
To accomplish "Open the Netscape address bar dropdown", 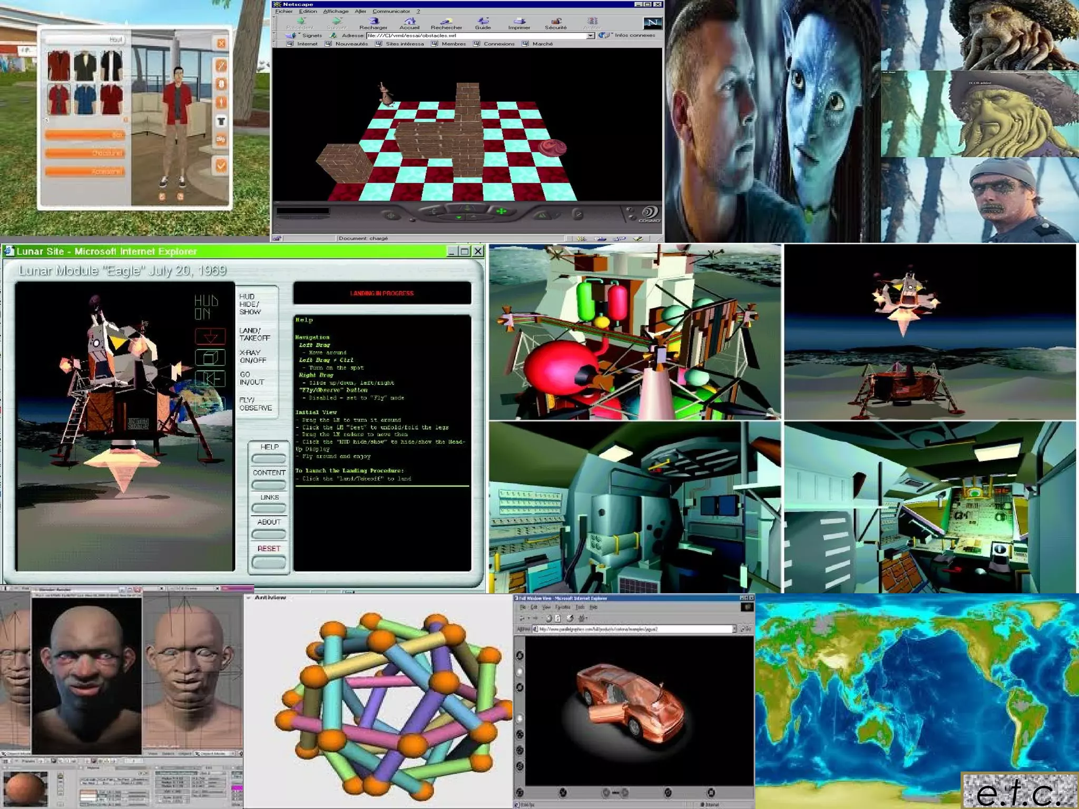I will tap(591, 36).
